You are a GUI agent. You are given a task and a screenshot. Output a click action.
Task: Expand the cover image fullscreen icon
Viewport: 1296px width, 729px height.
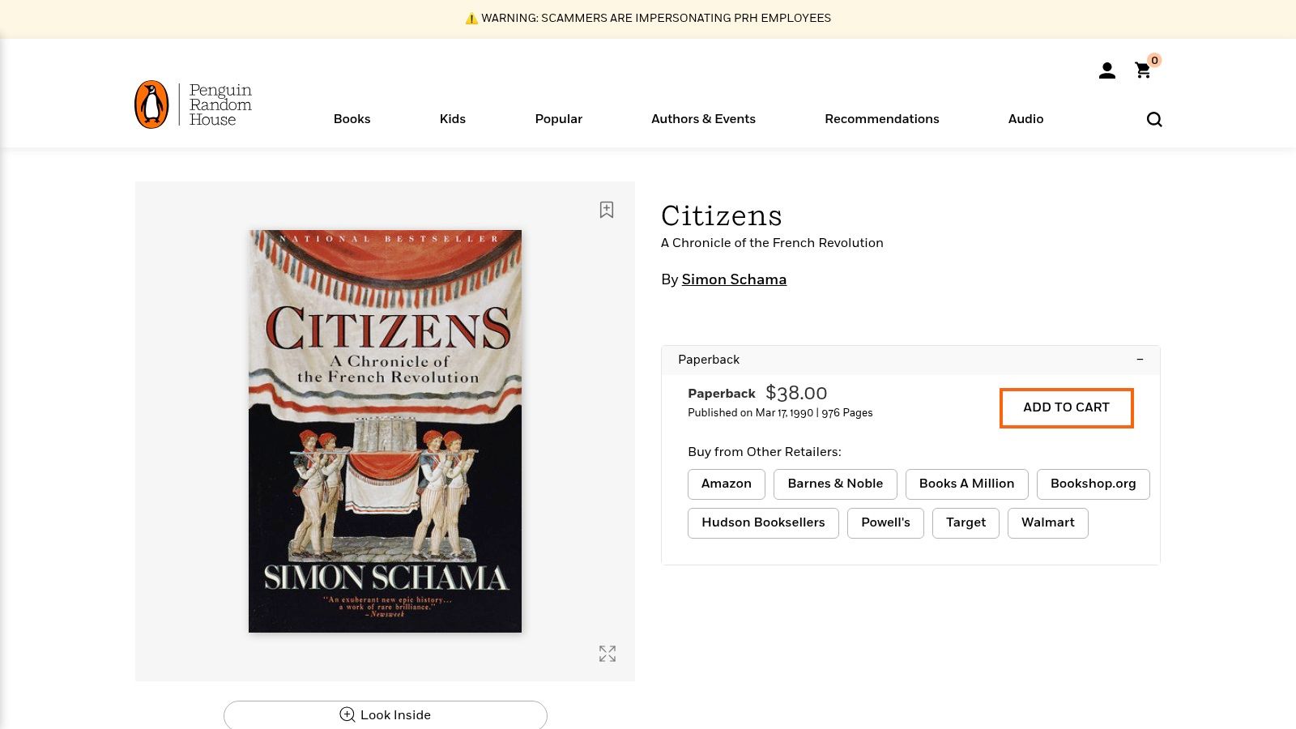point(607,654)
